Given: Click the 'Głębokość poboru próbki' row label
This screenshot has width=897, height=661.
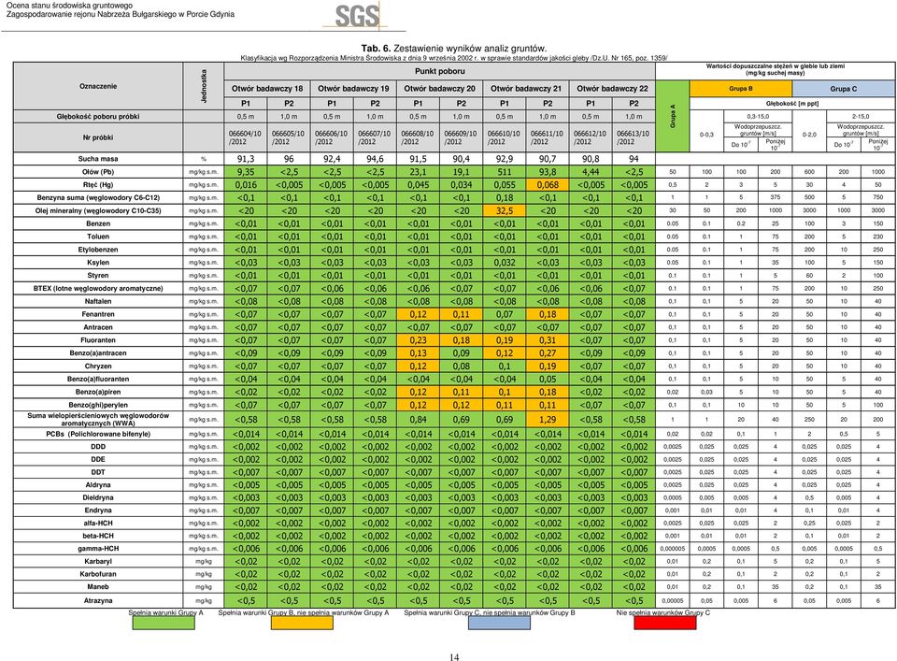Looking at the screenshot, I should point(98,116).
